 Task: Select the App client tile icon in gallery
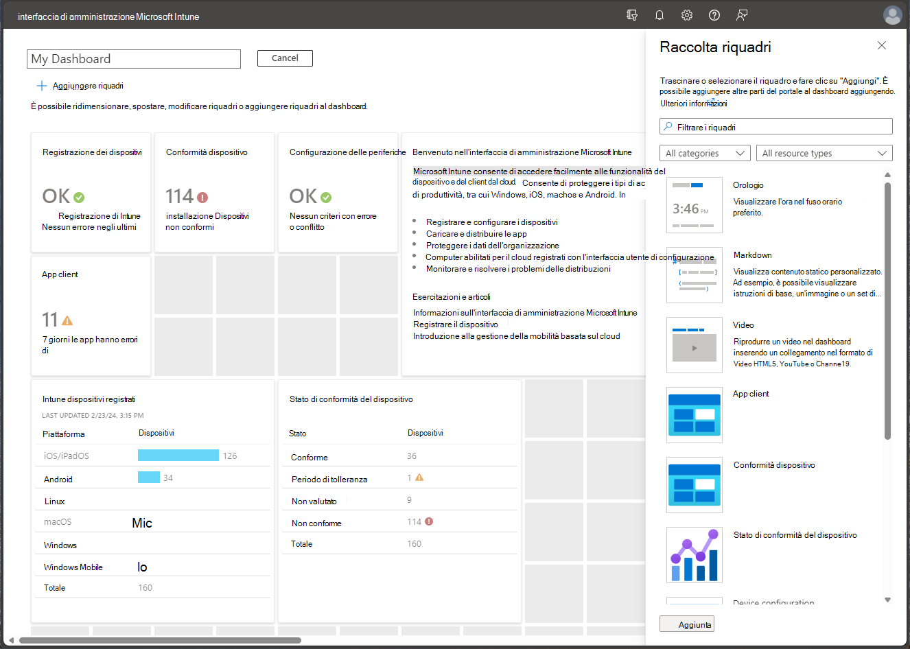click(695, 415)
